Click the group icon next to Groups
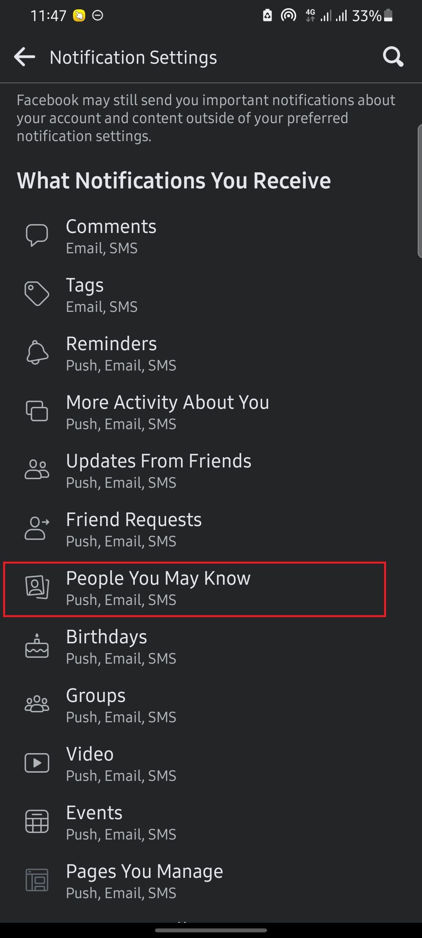This screenshot has height=938, width=422. [x=36, y=703]
